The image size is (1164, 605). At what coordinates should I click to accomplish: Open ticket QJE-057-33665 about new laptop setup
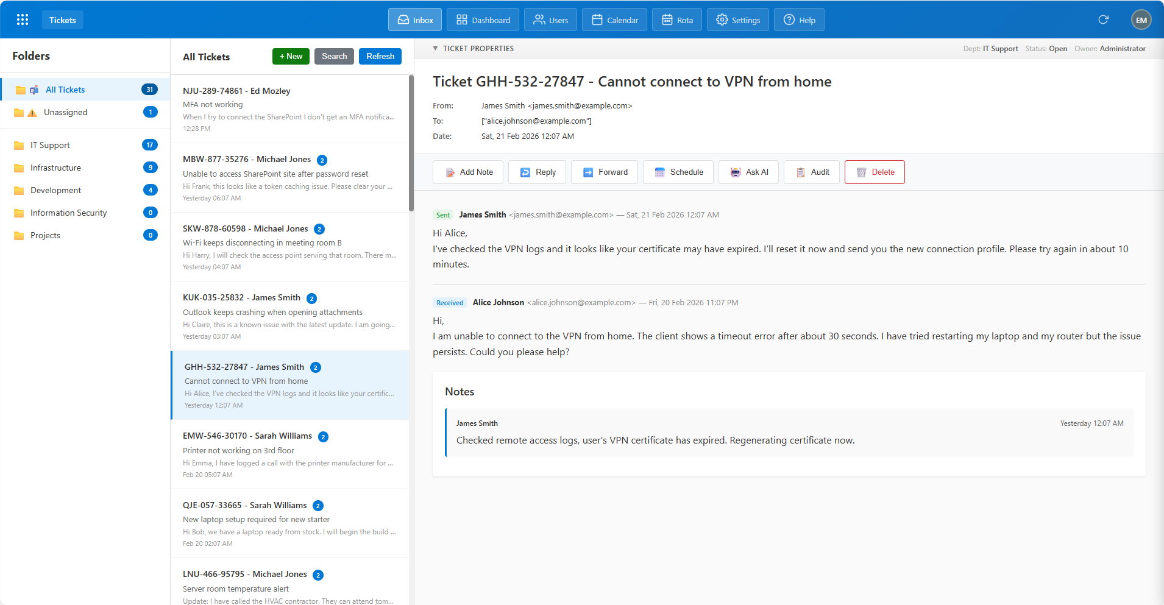click(289, 523)
